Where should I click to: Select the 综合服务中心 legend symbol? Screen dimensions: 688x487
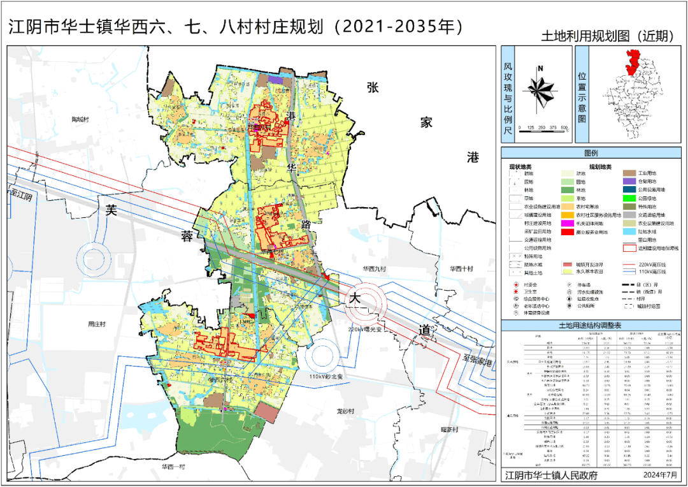click(x=515, y=299)
